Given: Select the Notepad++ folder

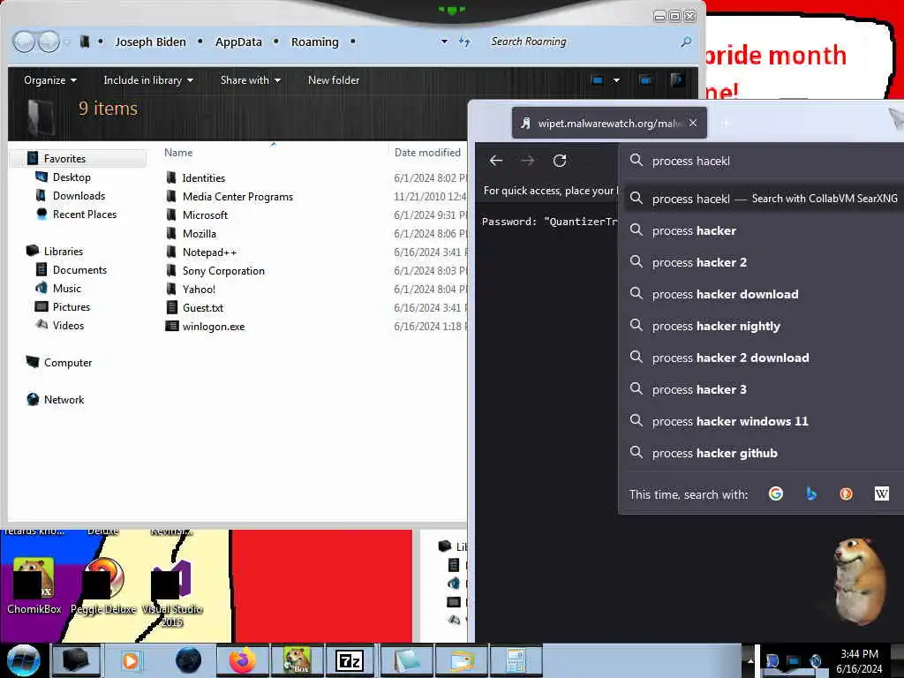Looking at the screenshot, I should tap(209, 252).
